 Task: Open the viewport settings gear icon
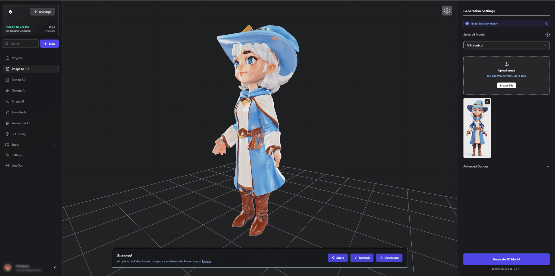[x=447, y=10]
